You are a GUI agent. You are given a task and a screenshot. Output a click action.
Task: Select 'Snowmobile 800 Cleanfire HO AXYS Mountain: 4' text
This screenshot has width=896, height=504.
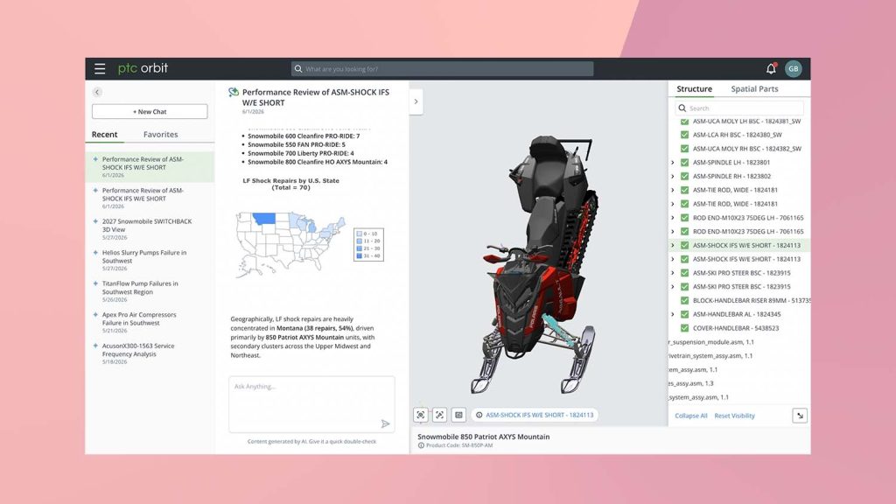(317, 162)
